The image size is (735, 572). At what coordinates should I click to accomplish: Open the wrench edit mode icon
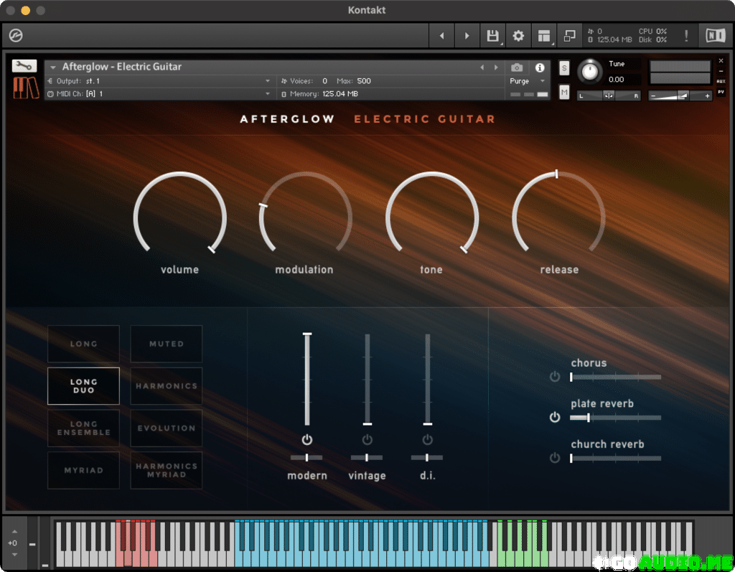(x=24, y=66)
